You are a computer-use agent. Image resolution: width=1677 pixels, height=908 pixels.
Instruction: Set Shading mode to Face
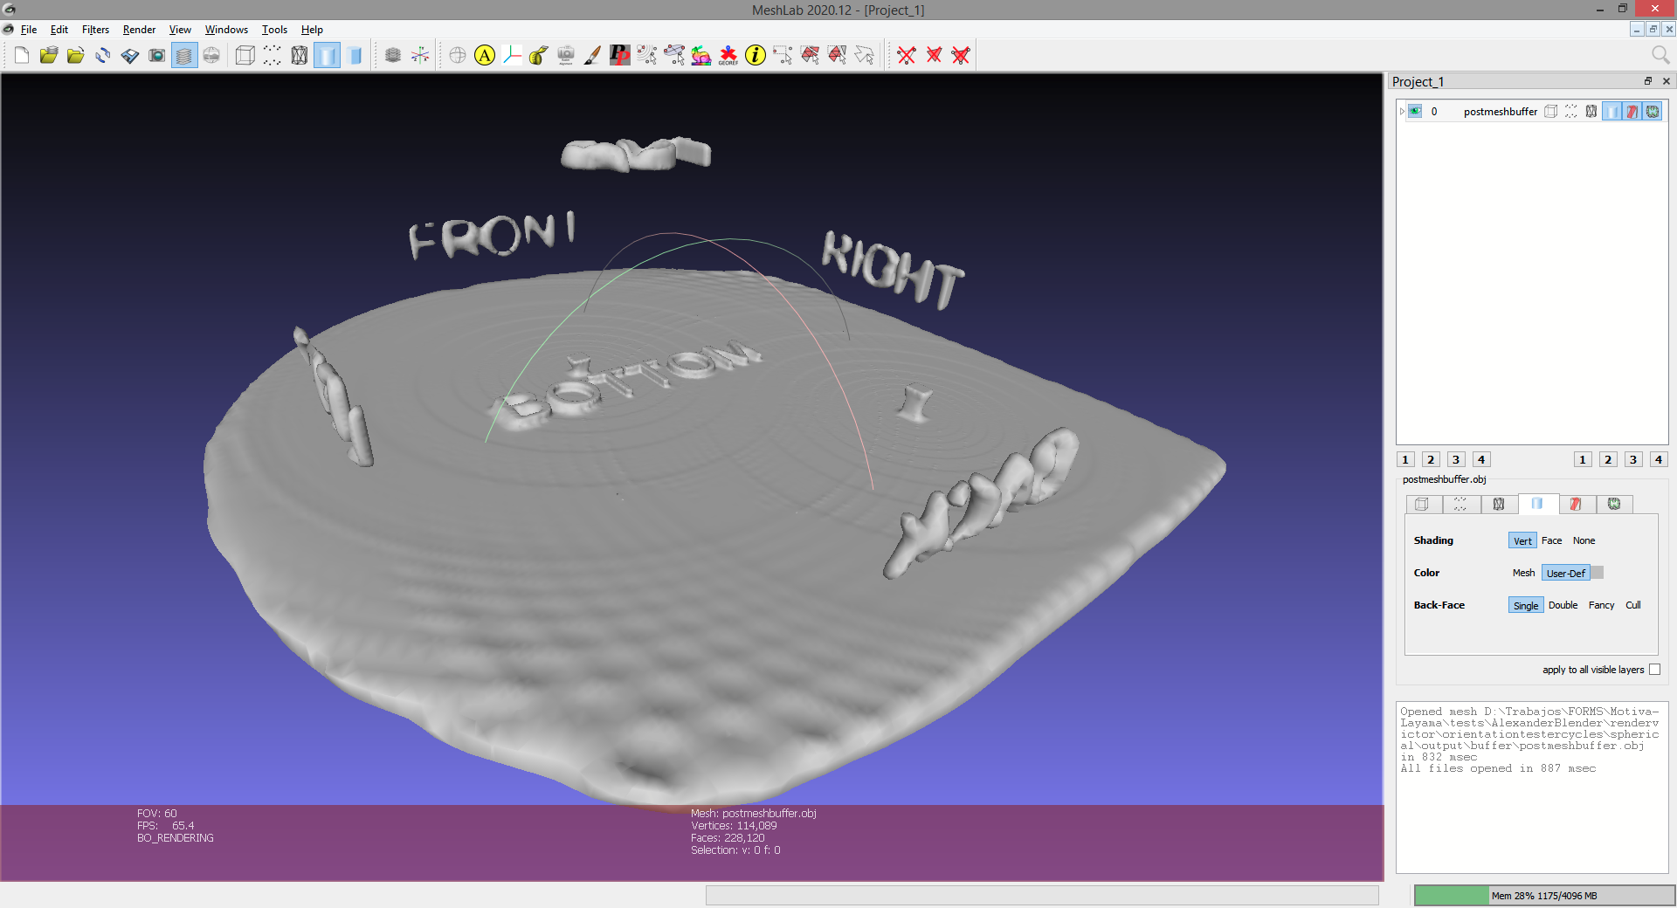point(1551,540)
